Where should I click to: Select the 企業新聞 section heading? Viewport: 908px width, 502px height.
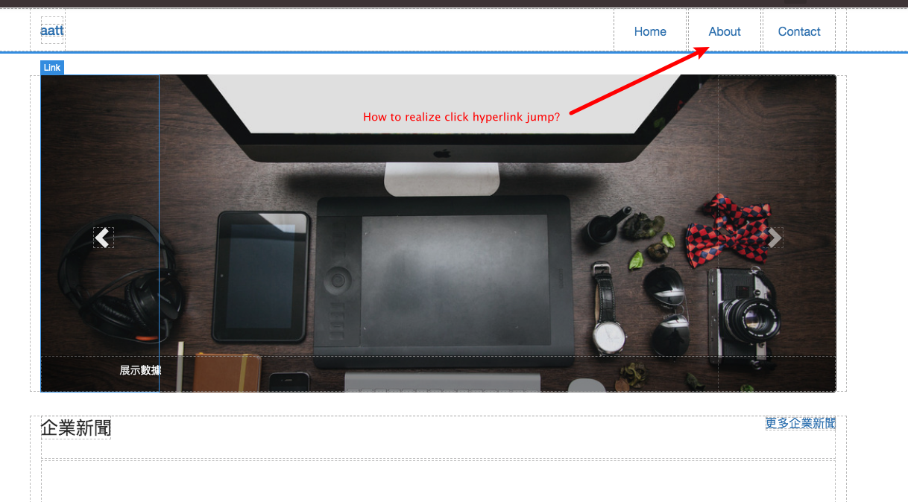coord(75,428)
